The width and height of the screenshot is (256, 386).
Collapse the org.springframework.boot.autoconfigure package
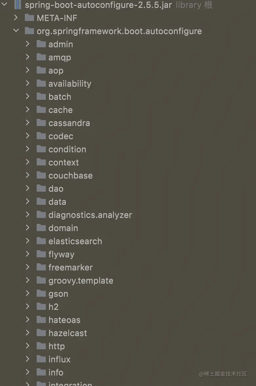[16, 31]
